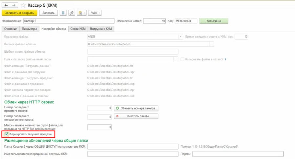Switch to the Параметры tab

pos(29,29)
